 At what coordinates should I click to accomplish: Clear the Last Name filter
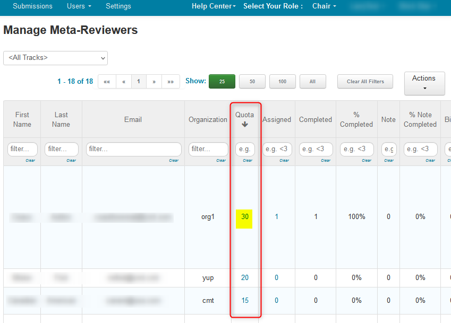point(71,161)
